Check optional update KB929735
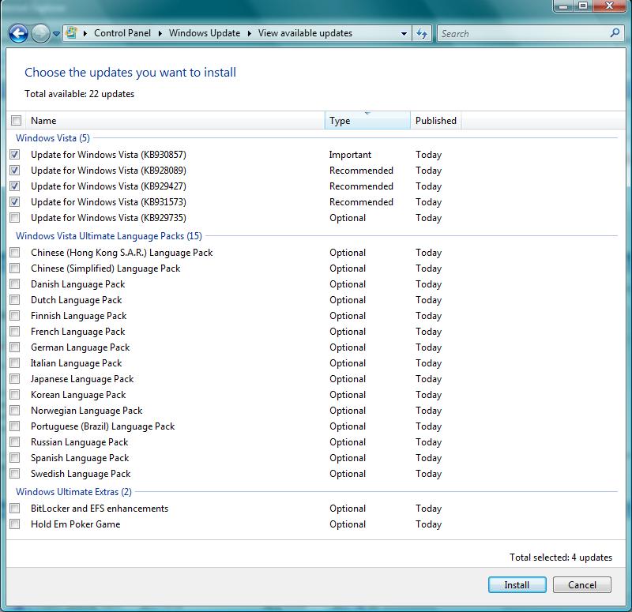This screenshot has width=632, height=612. pyautogui.click(x=15, y=218)
